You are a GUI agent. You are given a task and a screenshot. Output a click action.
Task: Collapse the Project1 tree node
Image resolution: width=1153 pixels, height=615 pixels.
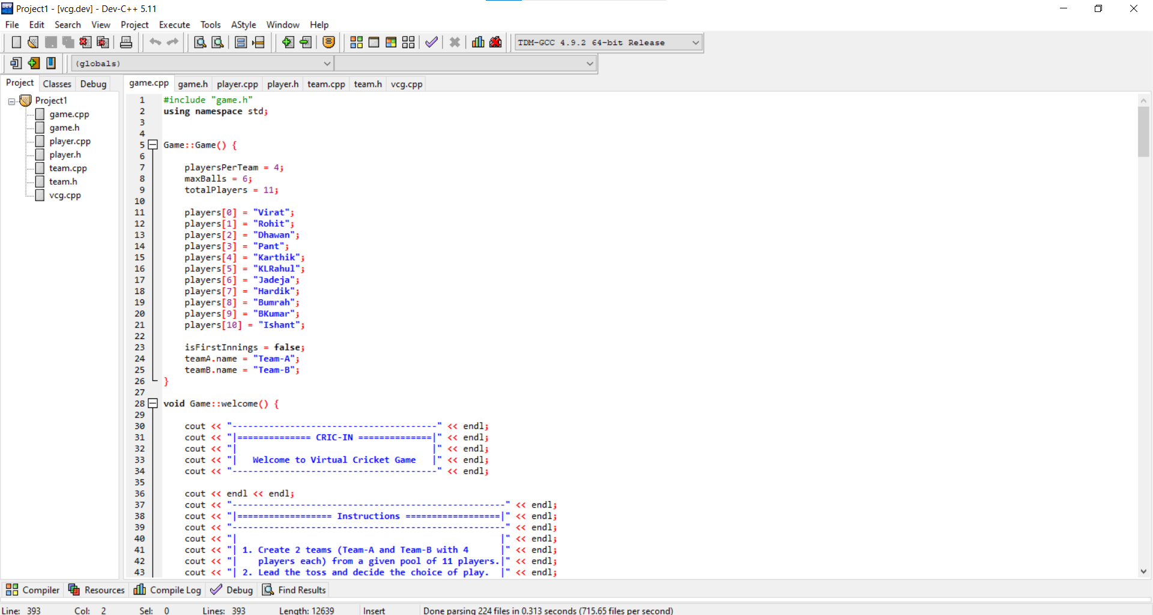click(11, 100)
